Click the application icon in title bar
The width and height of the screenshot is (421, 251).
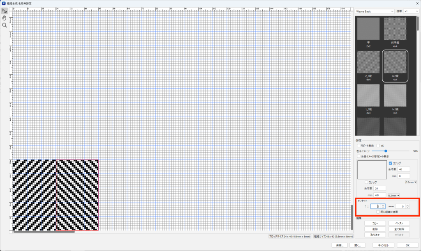(x=3, y=3)
